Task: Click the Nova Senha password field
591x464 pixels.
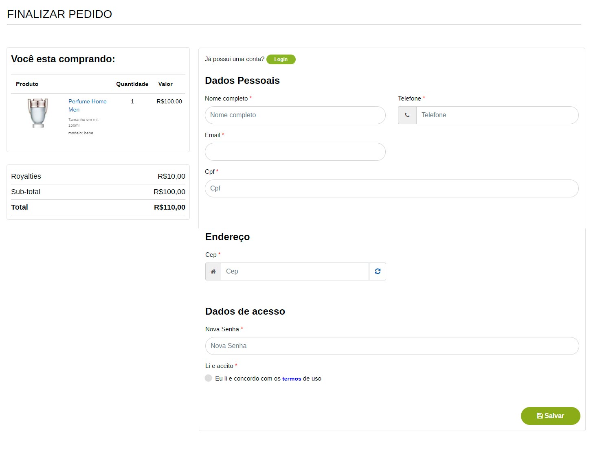Action: [x=392, y=346]
